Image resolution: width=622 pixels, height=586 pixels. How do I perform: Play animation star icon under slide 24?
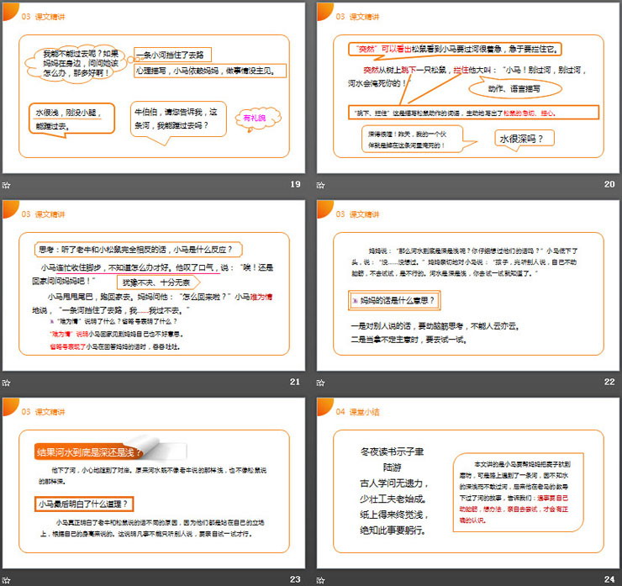(x=320, y=580)
